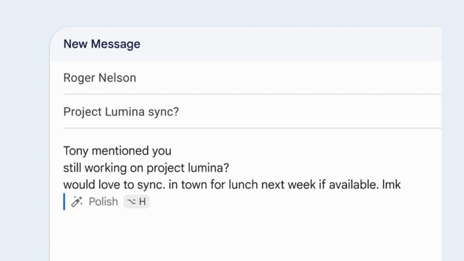The height and width of the screenshot is (261, 464).
Task: Click the name 'Nelson' in the recipient line
Action: pos(117,78)
